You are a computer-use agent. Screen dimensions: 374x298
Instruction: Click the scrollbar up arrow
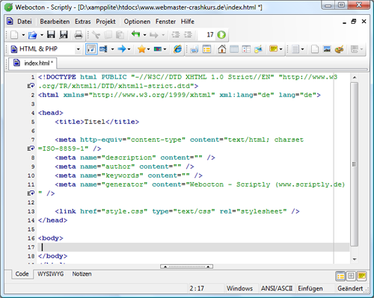pos(355,78)
